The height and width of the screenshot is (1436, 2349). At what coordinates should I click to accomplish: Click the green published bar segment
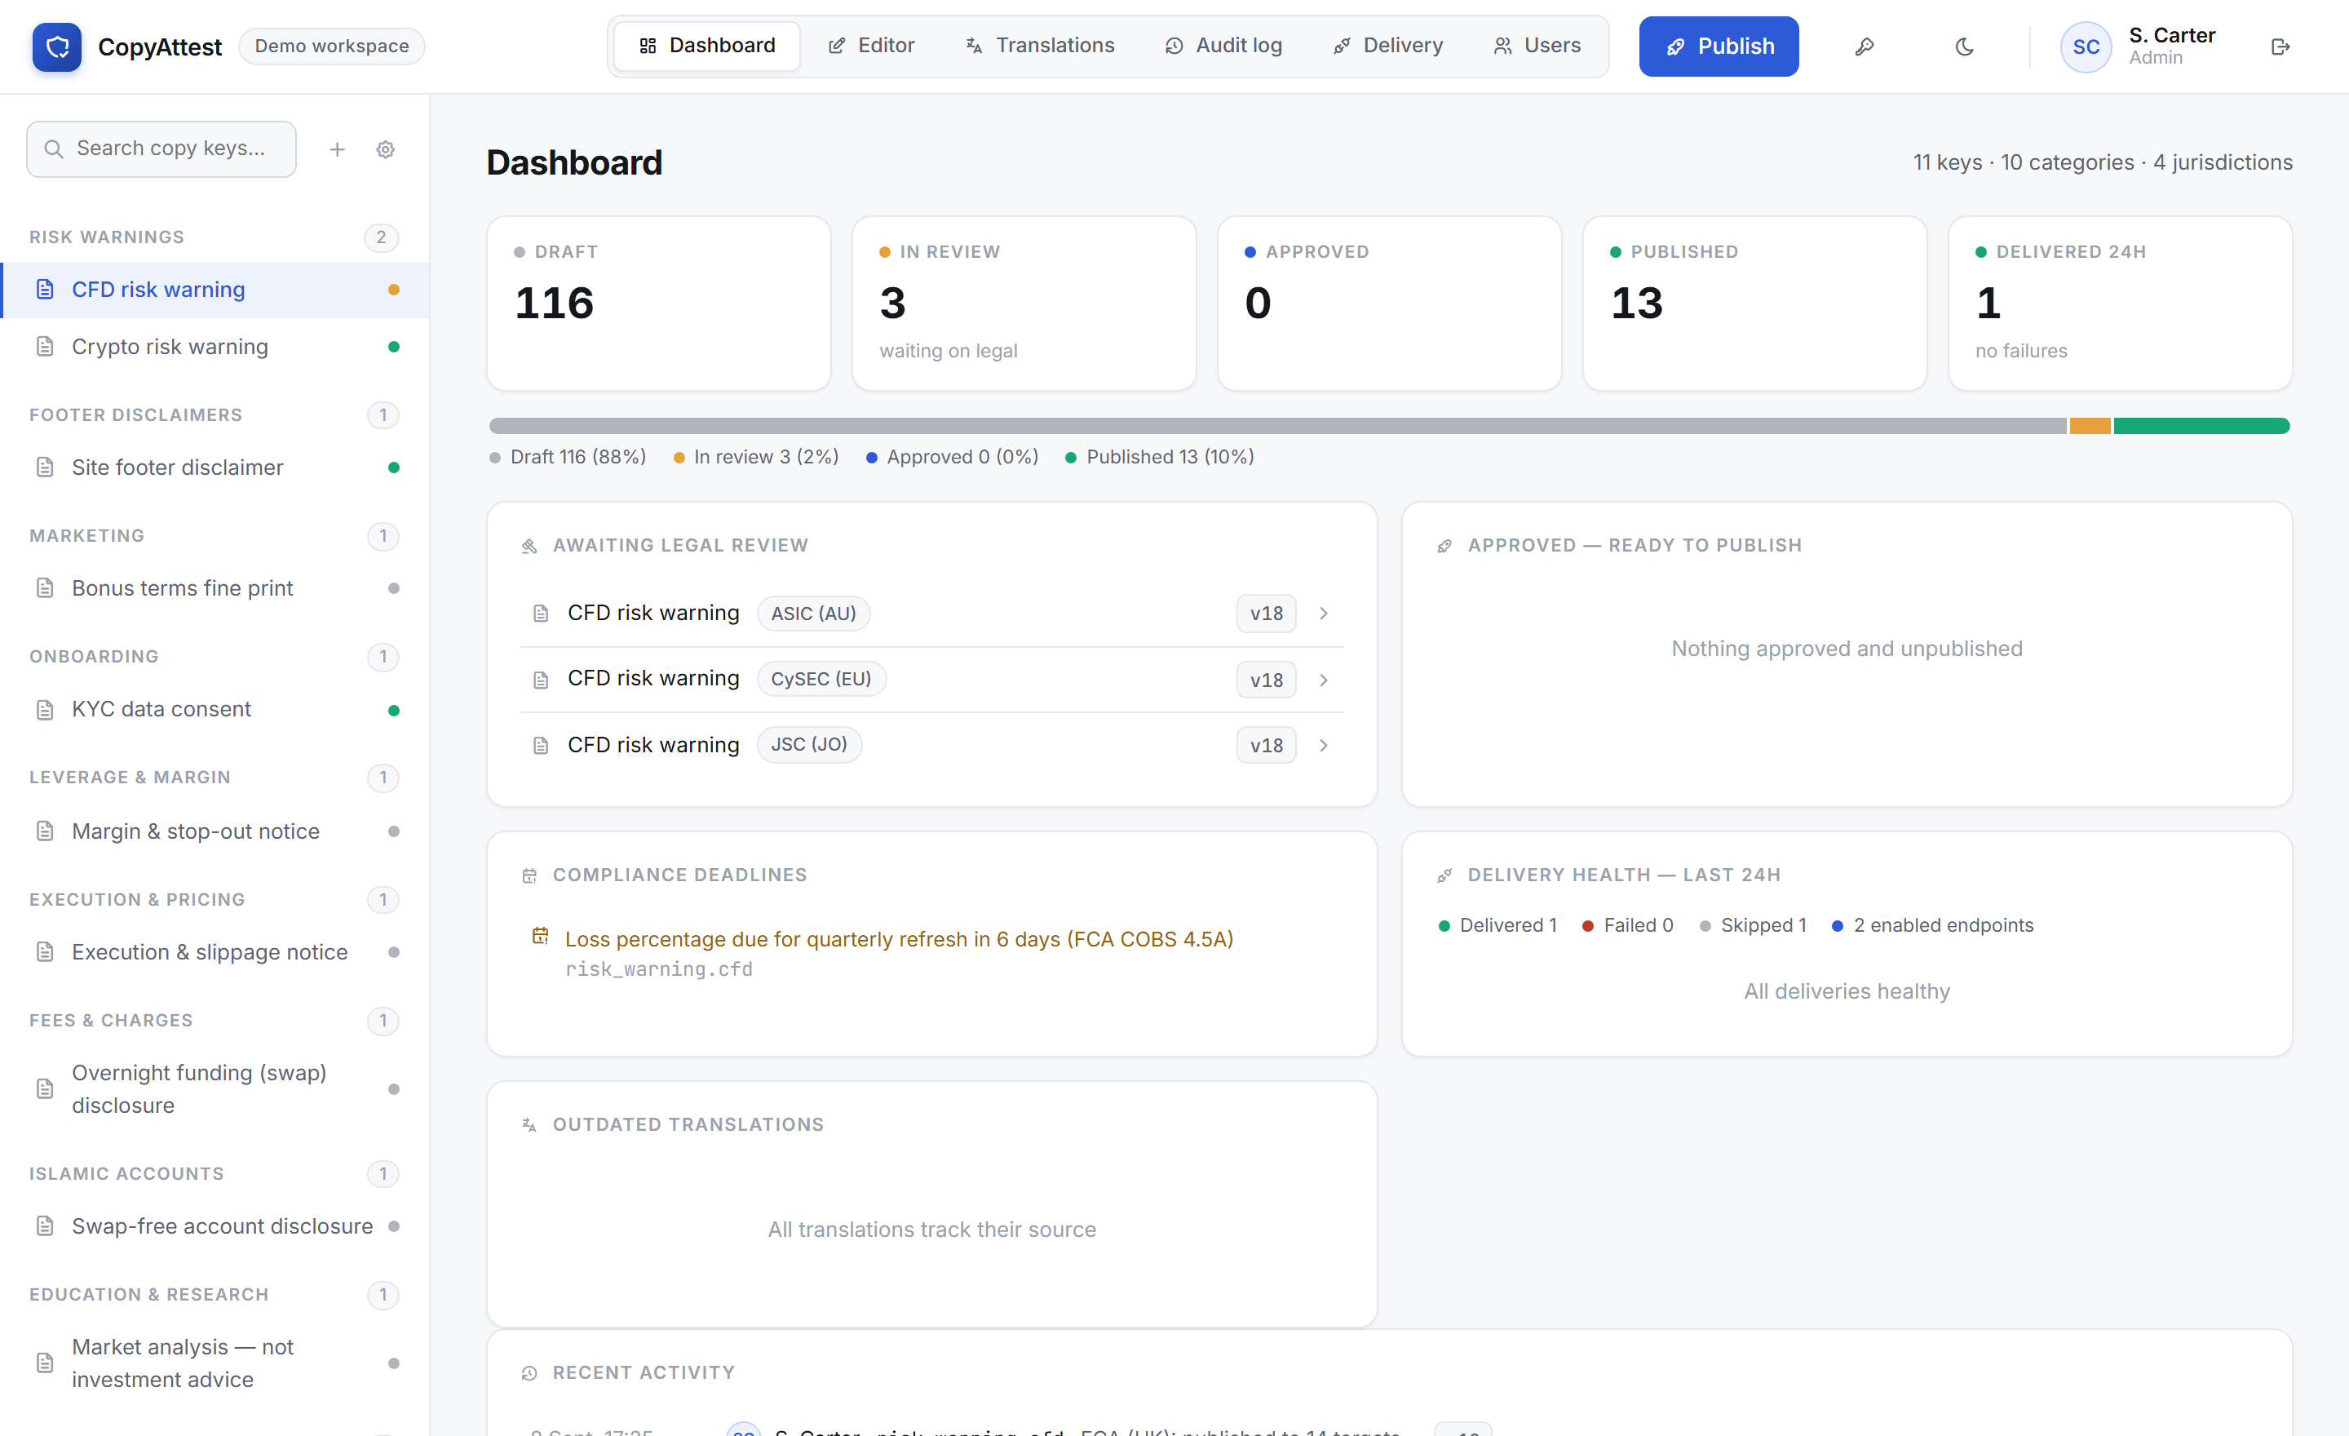click(2201, 426)
